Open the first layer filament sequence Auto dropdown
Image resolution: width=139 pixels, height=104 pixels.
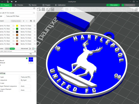click(25, 86)
